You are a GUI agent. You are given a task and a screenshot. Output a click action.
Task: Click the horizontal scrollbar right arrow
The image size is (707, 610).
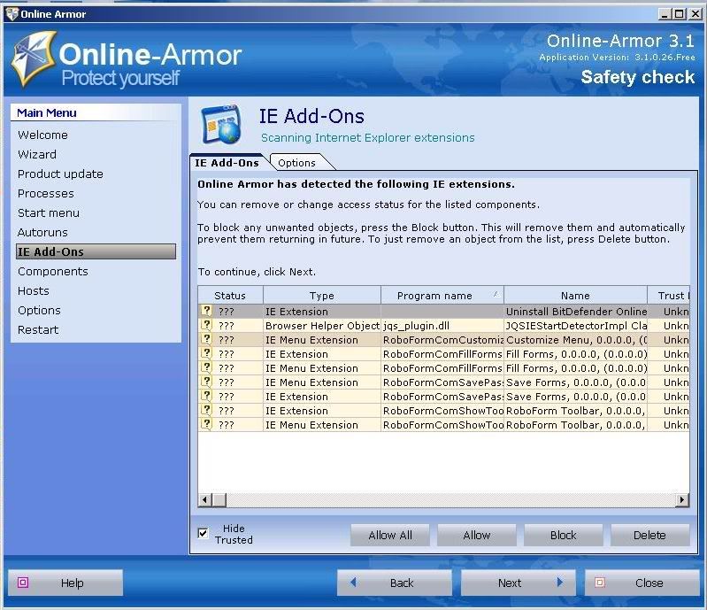(x=681, y=499)
